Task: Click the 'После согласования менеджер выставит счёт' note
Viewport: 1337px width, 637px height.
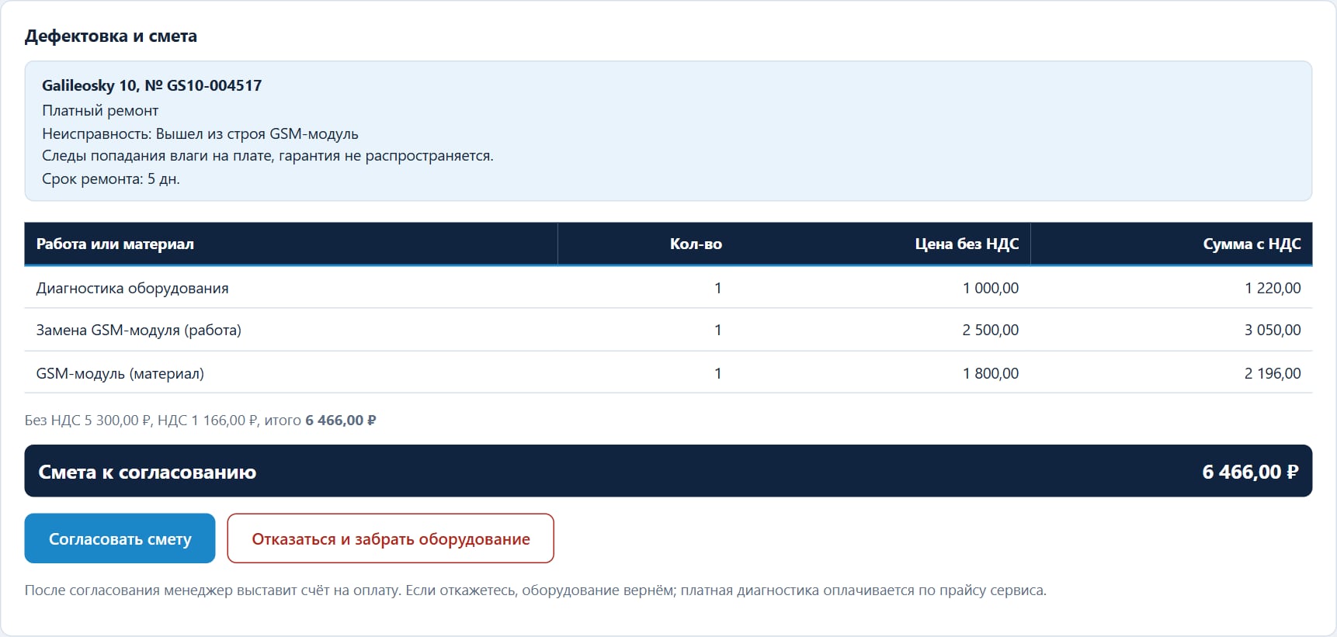Action: click(x=536, y=590)
